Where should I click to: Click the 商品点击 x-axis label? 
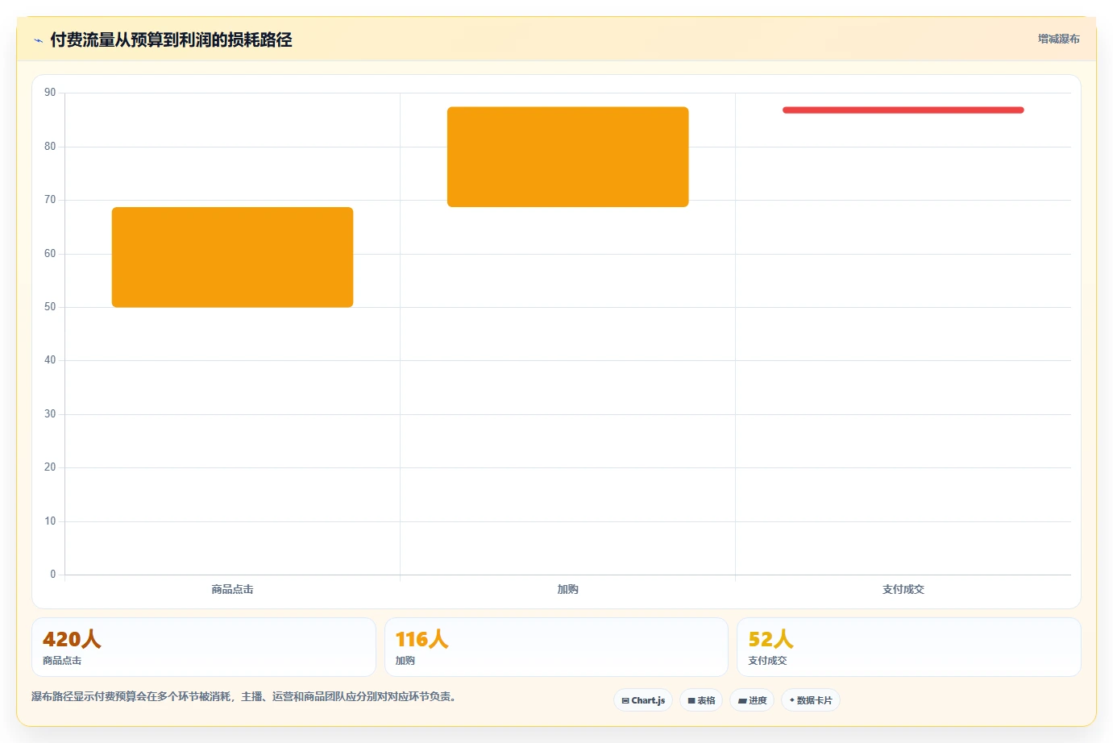[232, 589]
